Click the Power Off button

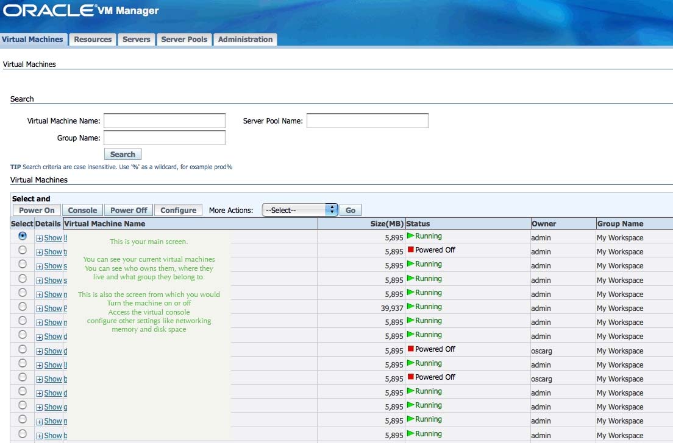click(x=129, y=211)
